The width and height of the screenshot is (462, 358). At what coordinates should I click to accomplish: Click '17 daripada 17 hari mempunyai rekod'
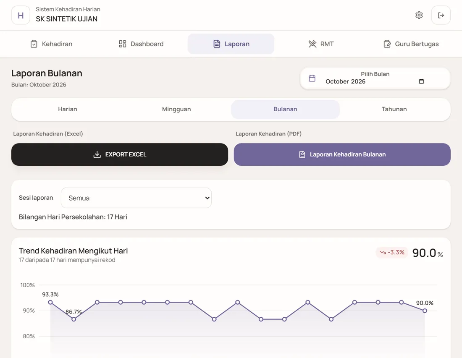[x=67, y=260]
